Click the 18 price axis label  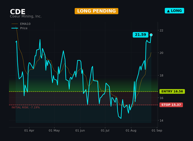tap(161, 75)
